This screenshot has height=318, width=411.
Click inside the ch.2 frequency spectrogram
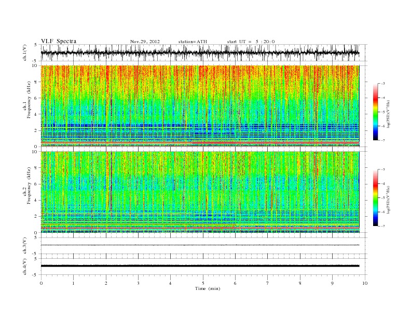coord(200,192)
